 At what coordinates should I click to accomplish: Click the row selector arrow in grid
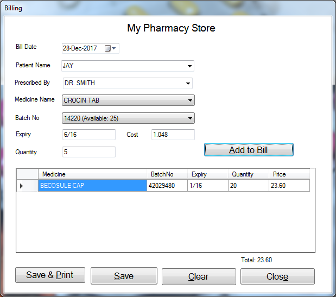22,186
